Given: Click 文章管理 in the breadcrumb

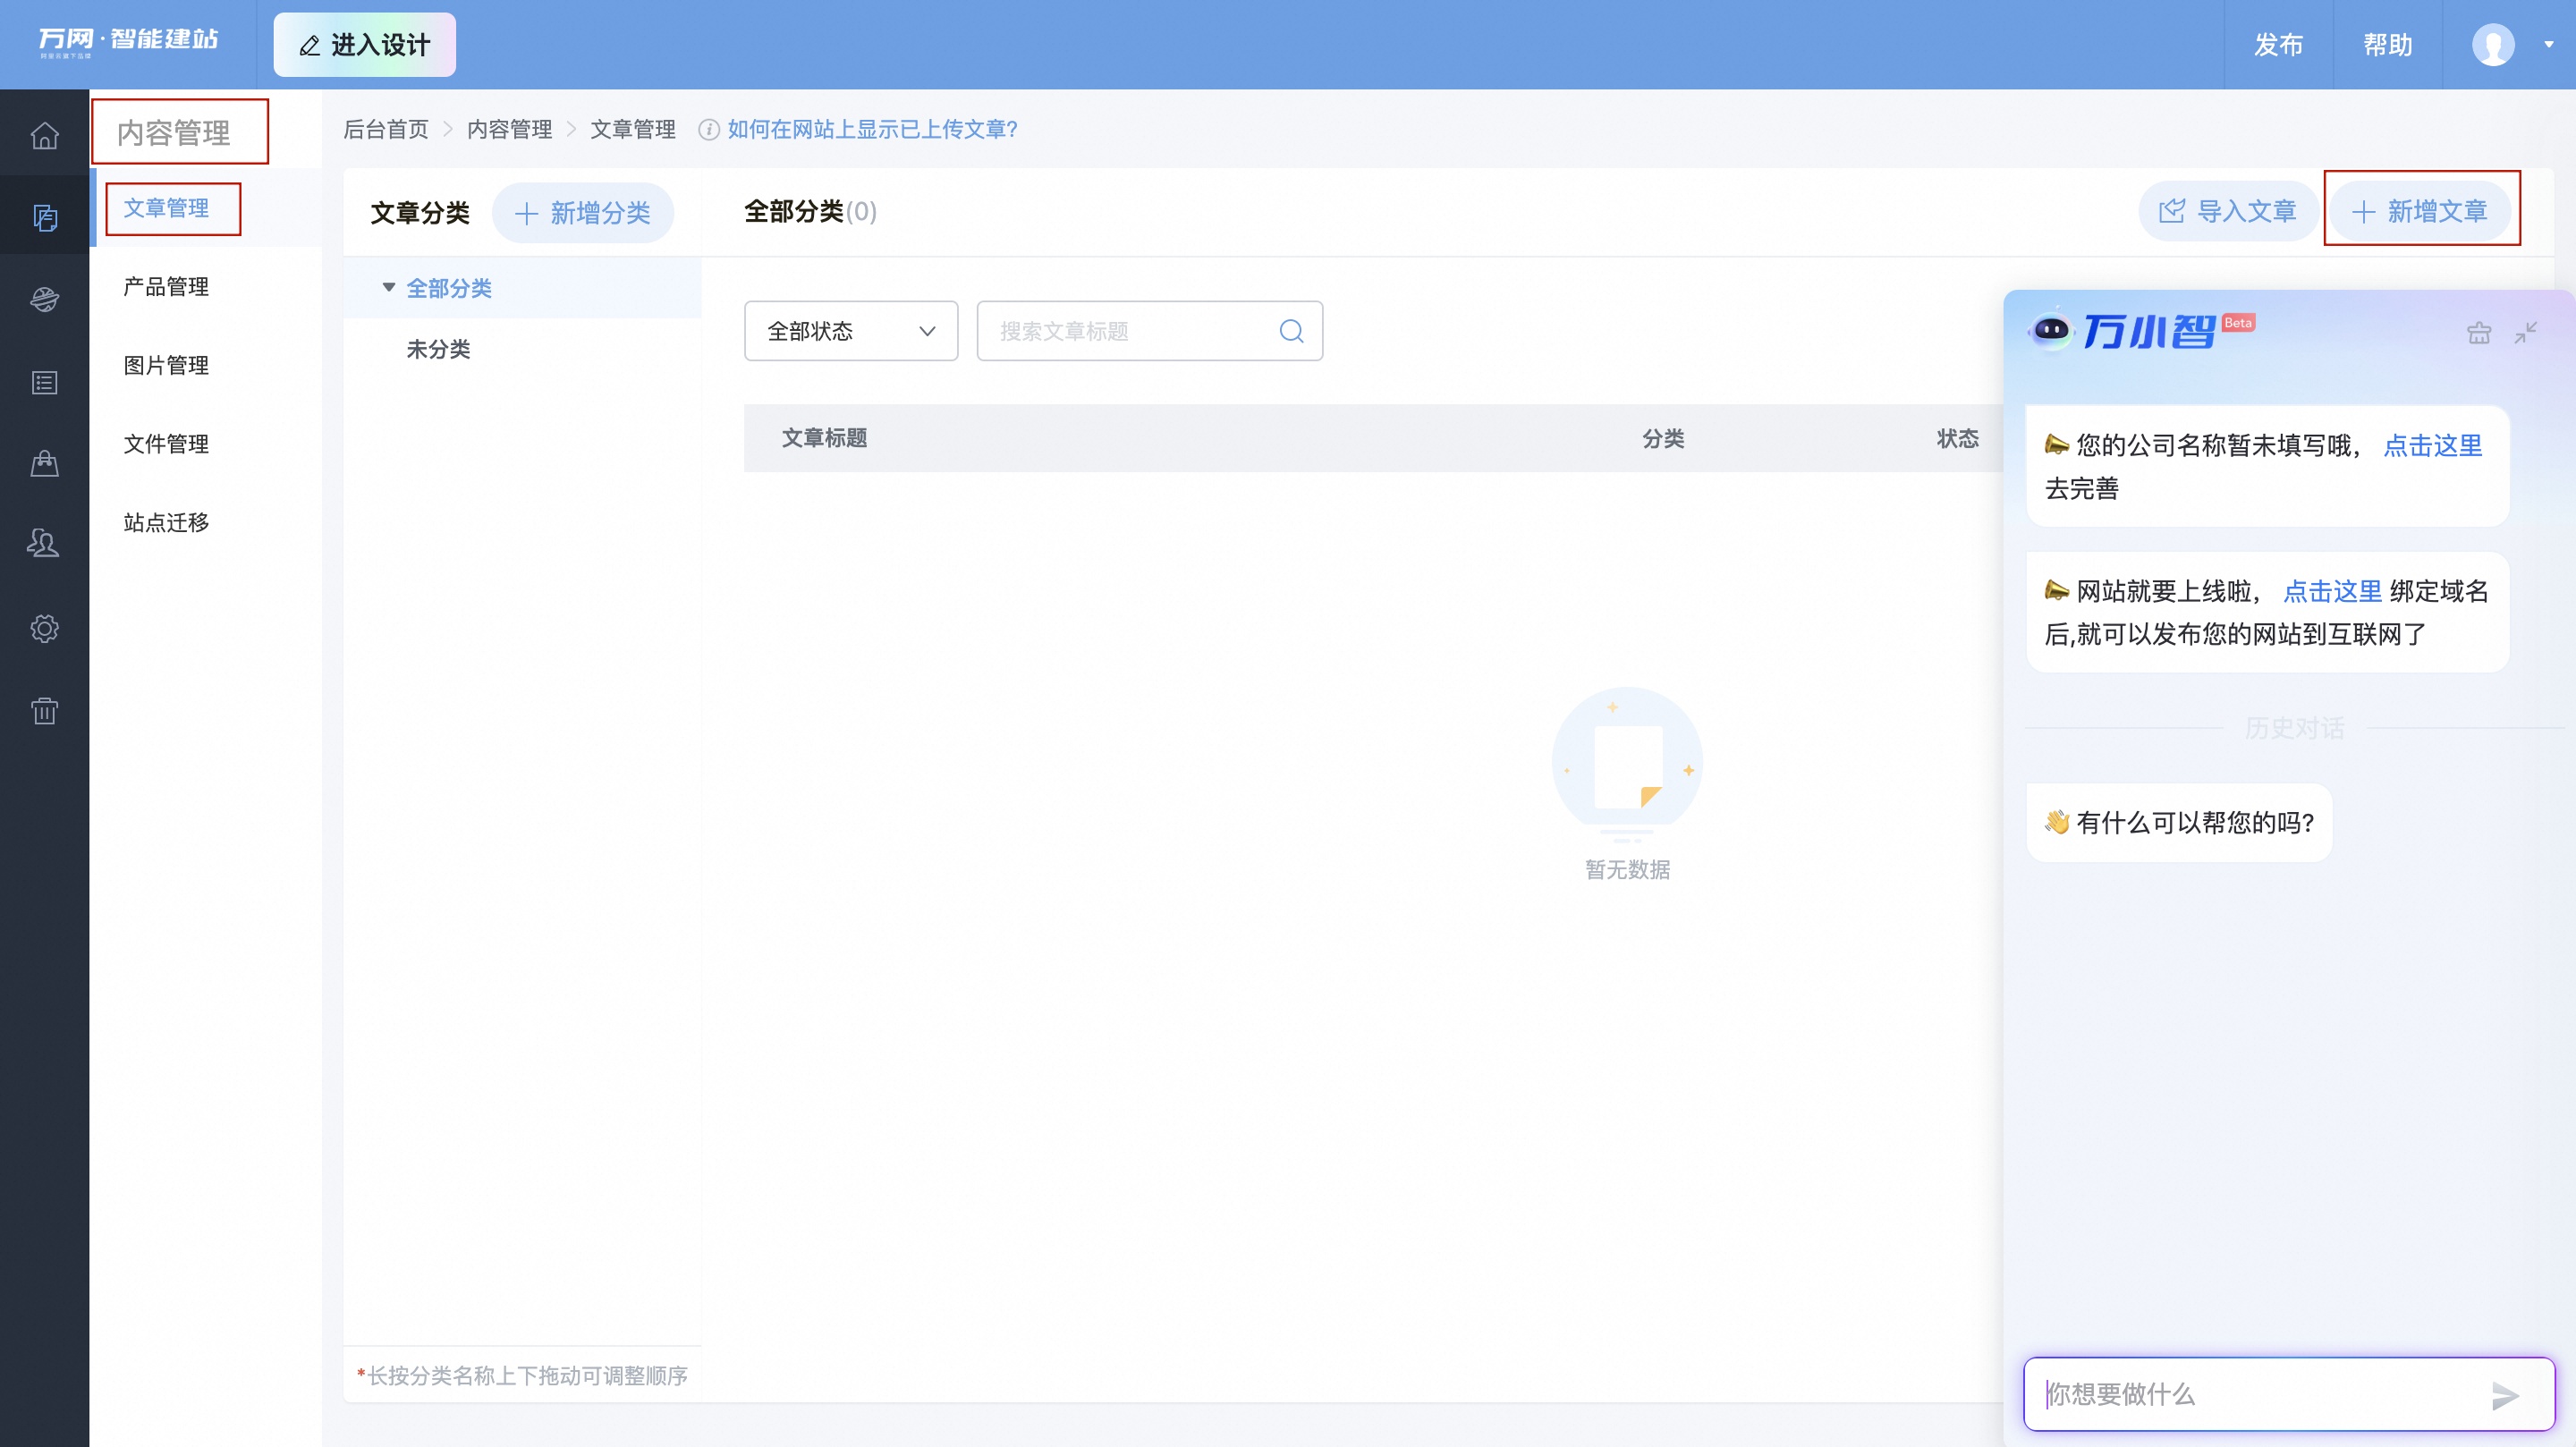Looking at the screenshot, I should coord(633,129).
